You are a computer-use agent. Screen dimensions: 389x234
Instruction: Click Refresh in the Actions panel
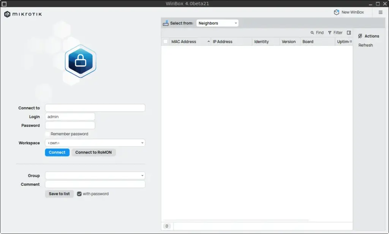(365, 45)
